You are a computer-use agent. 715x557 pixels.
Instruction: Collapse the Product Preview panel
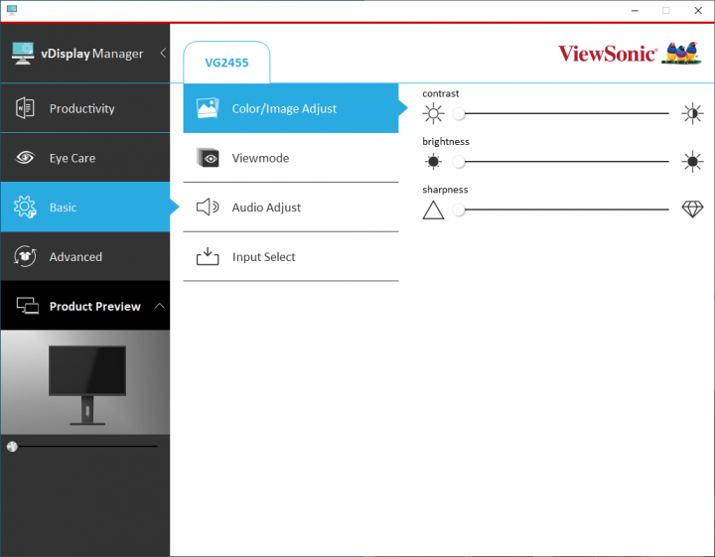(160, 306)
